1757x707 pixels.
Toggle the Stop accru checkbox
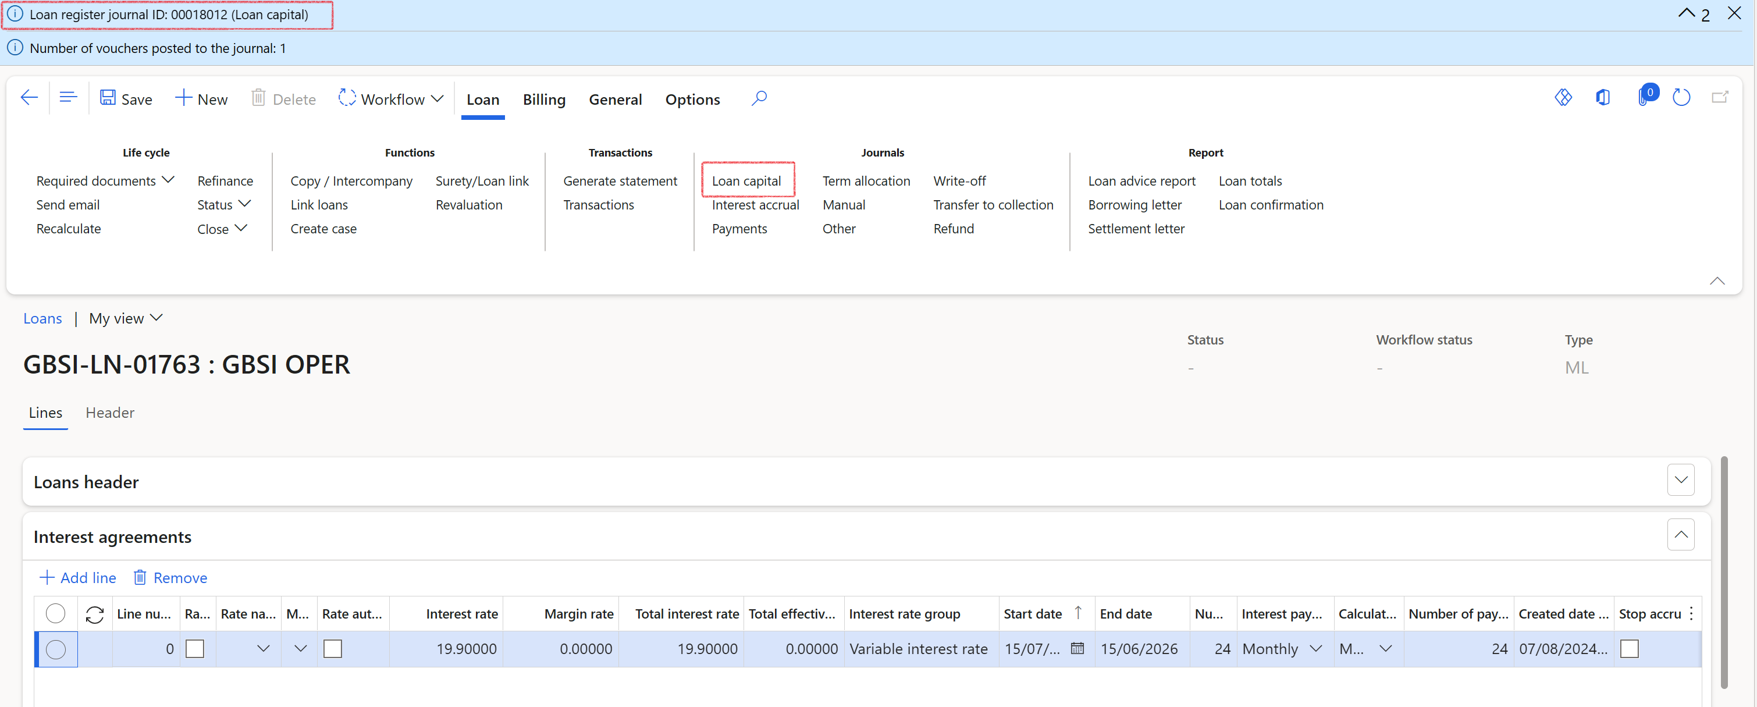point(1629,649)
